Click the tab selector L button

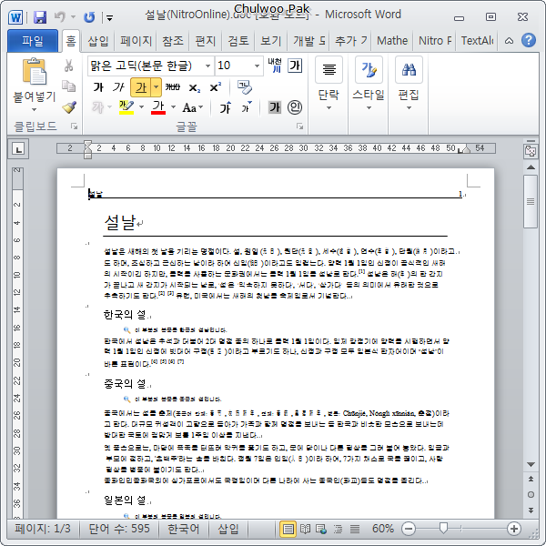pyautogui.click(x=18, y=149)
